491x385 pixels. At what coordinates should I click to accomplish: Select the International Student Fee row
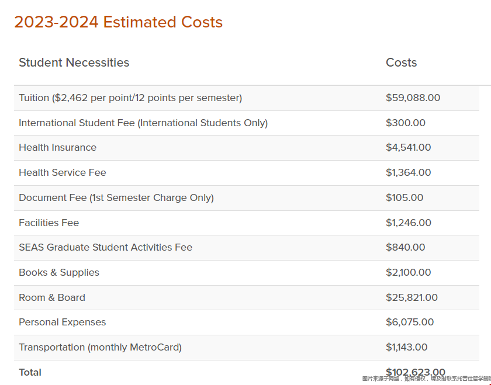click(x=247, y=123)
